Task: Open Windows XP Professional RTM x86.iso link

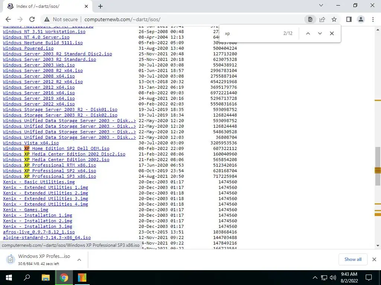Action: [x=49, y=165]
